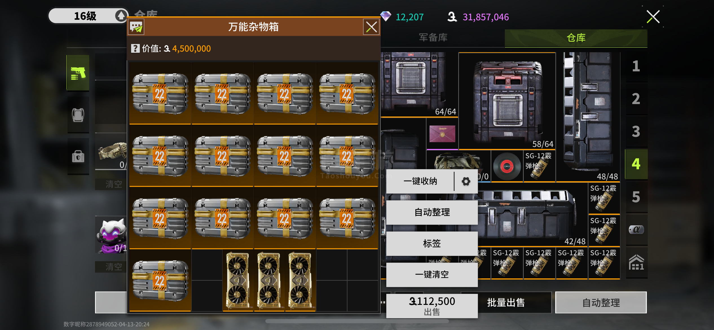Switch to the 军备库 tab
Viewport: 714px width, 330px height.
433,38
